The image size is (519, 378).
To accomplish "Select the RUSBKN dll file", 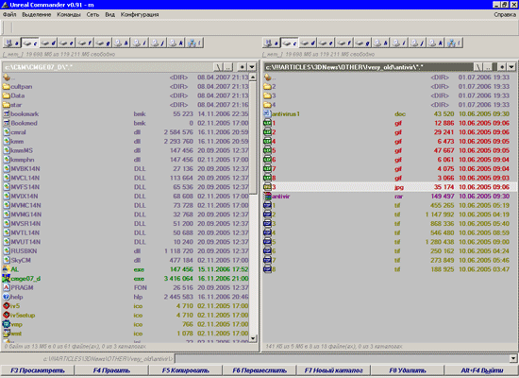I will [x=126, y=251].
